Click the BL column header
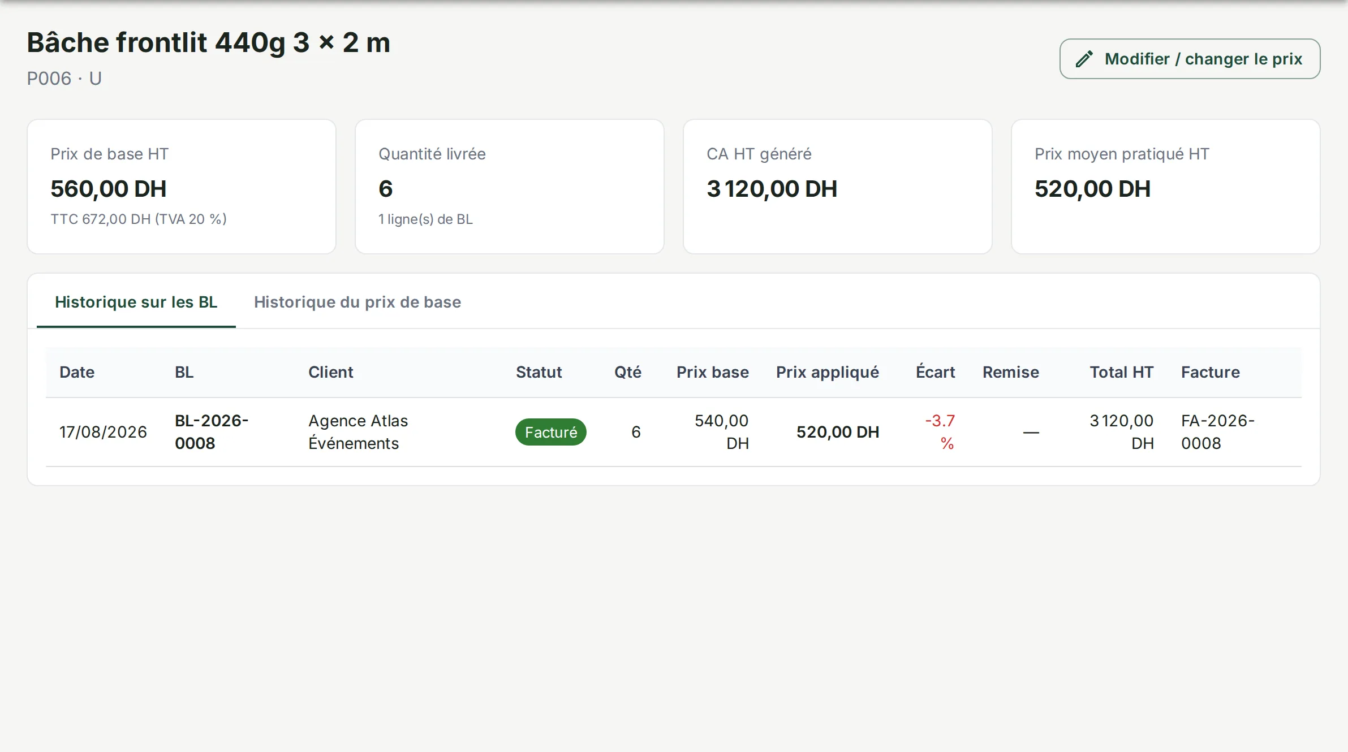1348x752 pixels. coord(184,372)
